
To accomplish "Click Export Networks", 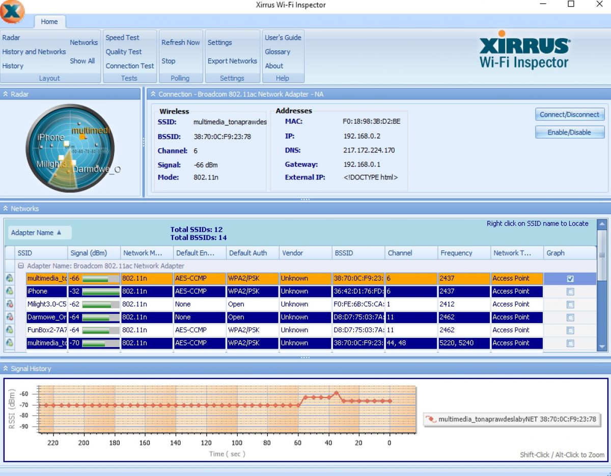I will (x=232, y=61).
